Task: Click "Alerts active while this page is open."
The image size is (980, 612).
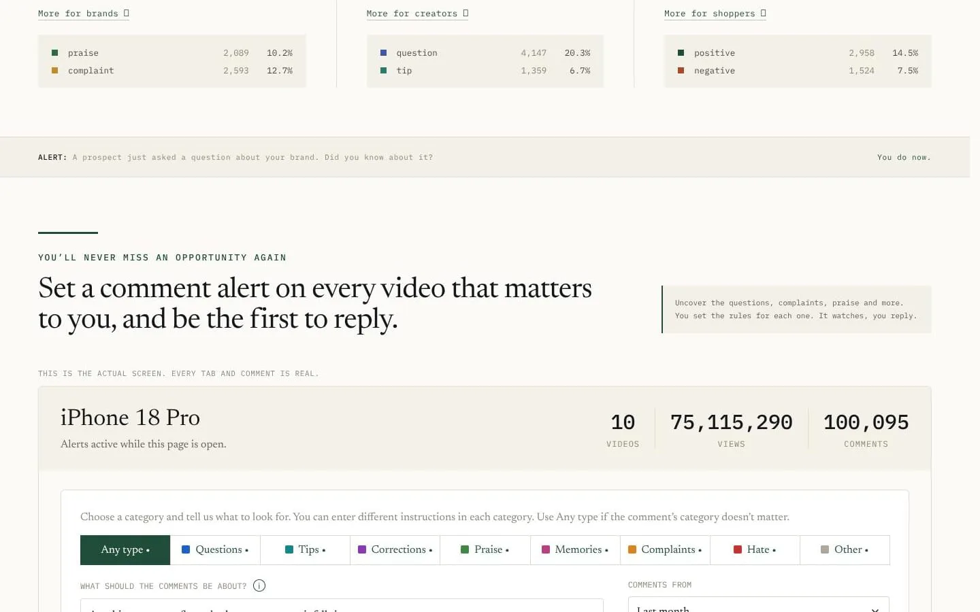Action: (x=144, y=444)
